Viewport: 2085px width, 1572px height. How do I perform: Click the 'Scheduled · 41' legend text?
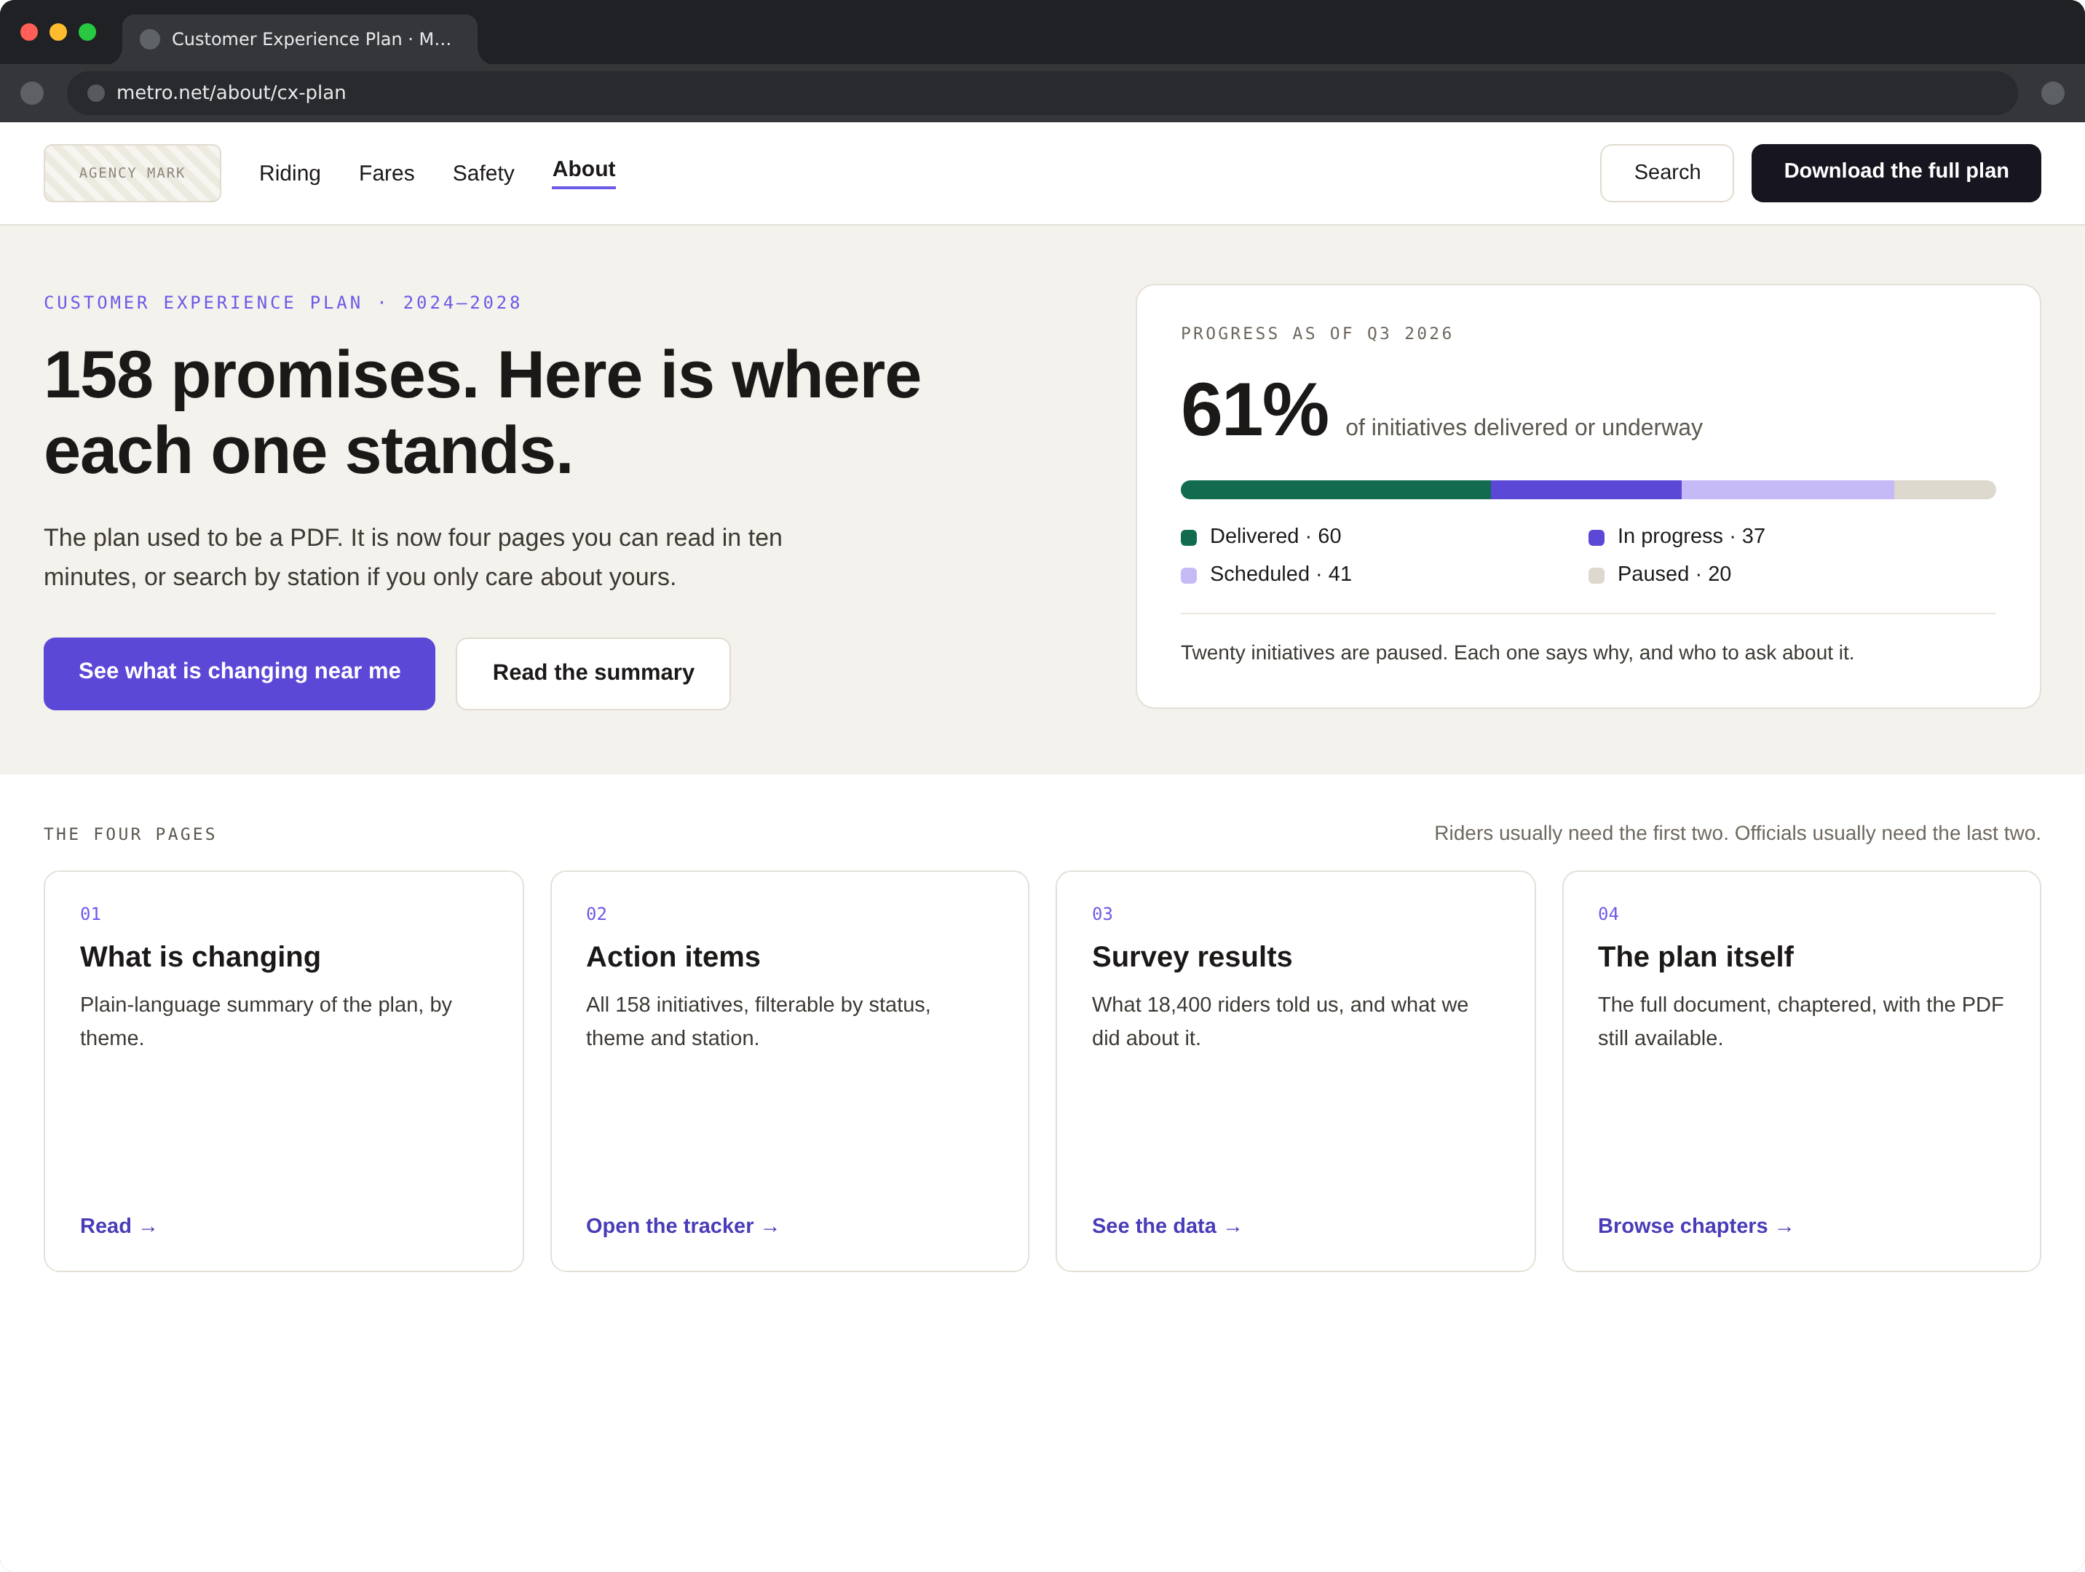click(1280, 574)
